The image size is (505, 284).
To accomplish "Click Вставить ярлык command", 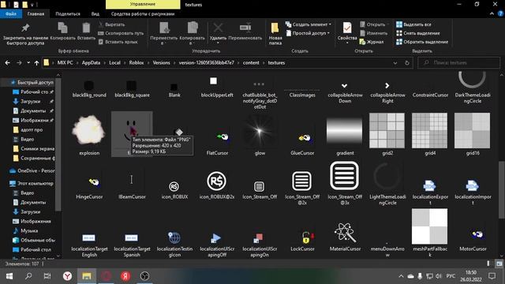I will pos(118,42).
